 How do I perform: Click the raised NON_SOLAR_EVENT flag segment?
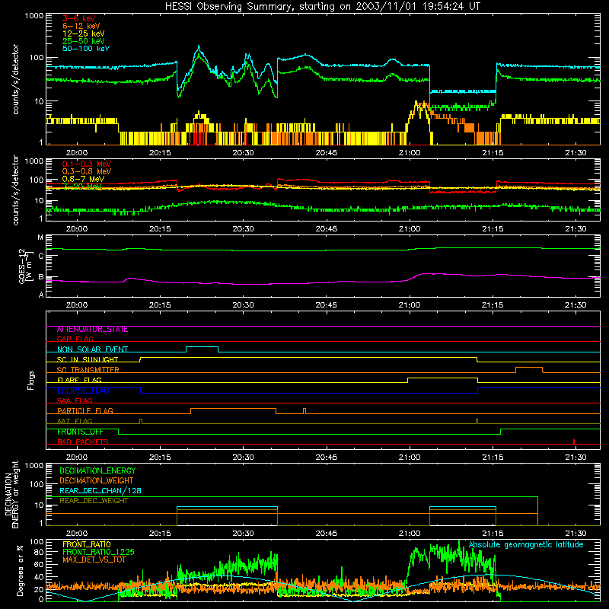pyautogui.click(x=202, y=347)
